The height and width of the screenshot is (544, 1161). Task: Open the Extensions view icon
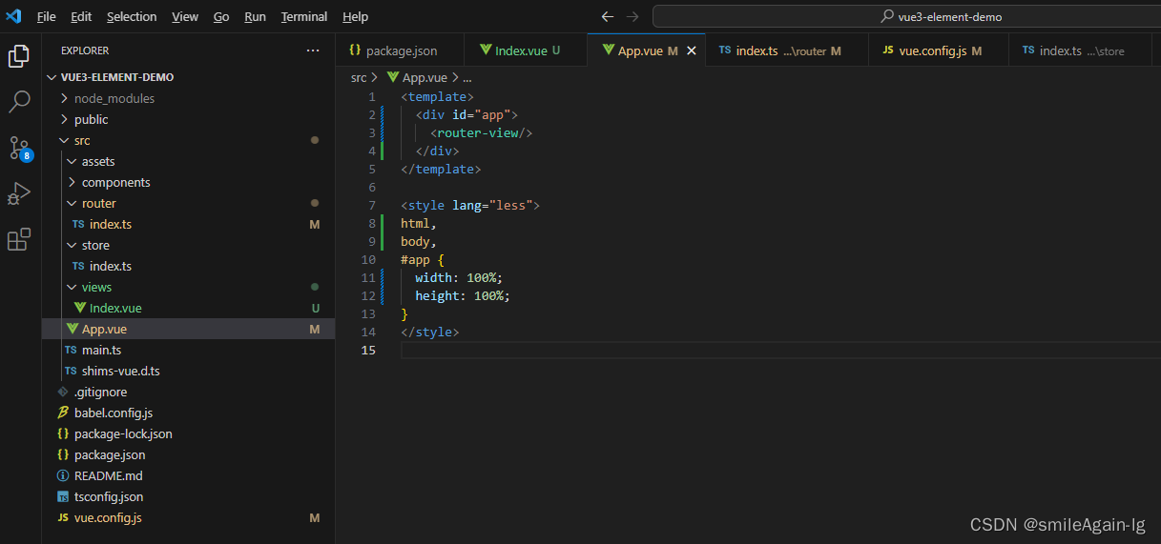(x=19, y=239)
